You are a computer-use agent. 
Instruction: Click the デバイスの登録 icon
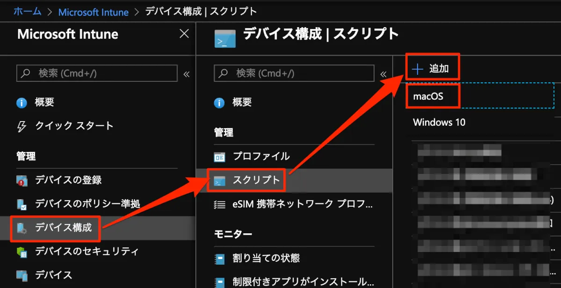pos(22,180)
